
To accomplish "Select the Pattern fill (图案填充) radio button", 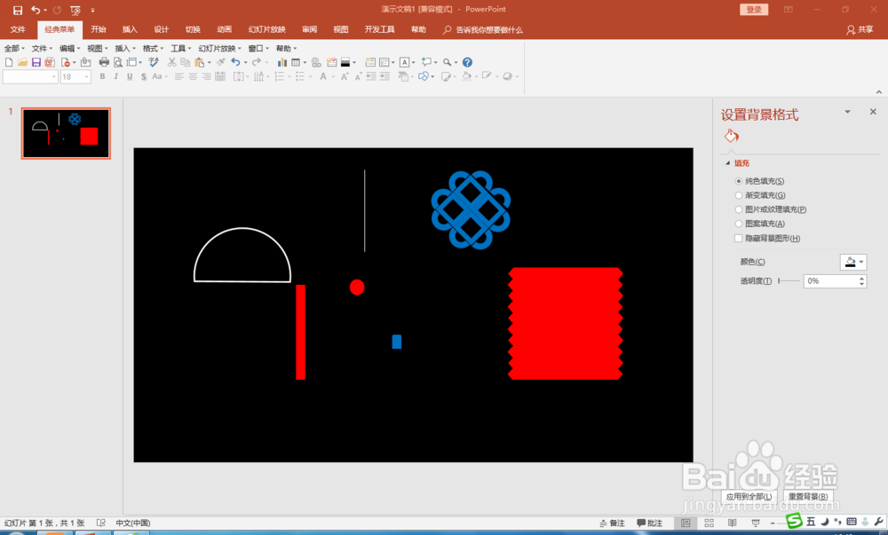I will tap(739, 224).
